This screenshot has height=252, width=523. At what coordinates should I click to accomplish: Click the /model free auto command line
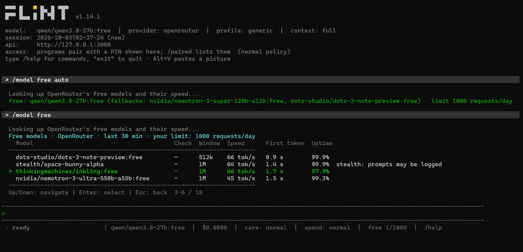(x=260, y=80)
